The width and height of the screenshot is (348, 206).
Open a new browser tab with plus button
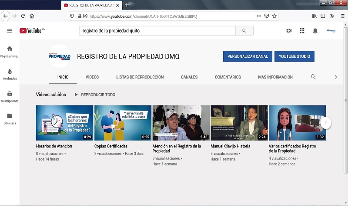[x=127, y=5]
